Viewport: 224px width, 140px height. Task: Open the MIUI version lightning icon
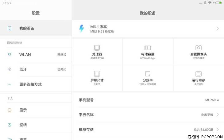coord(82,28)
